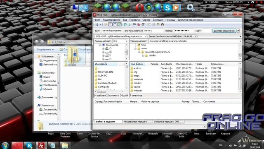Switch to Успешные передачи (44) tab
Image resolution: width=264 pixels, height=149 pixels.
166,122
